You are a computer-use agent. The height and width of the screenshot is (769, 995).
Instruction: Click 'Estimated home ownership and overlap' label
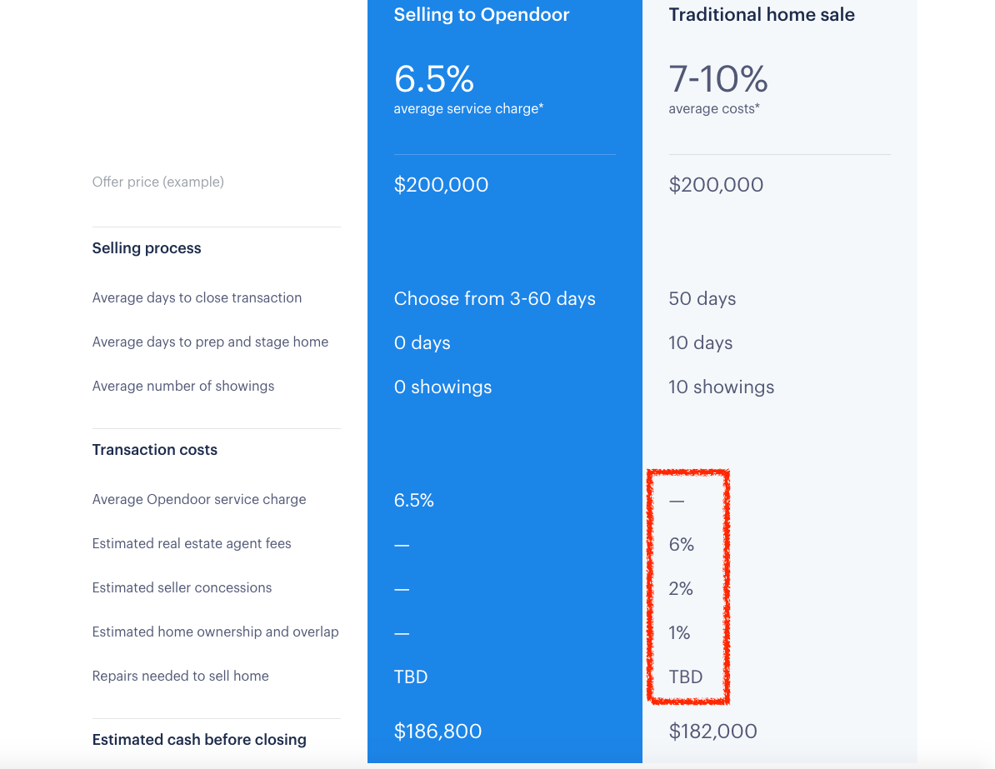pyautogui.click(x=216, y=632)
